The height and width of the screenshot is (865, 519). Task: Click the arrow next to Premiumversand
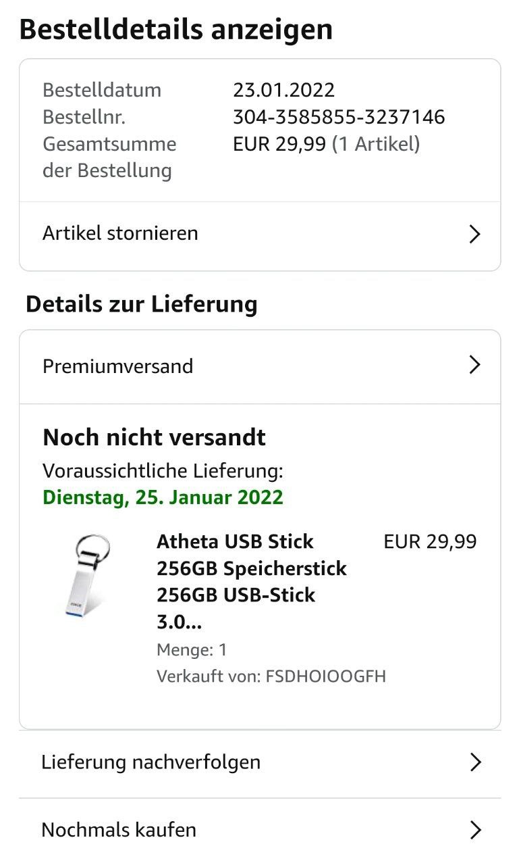click(x=475, y=366)
